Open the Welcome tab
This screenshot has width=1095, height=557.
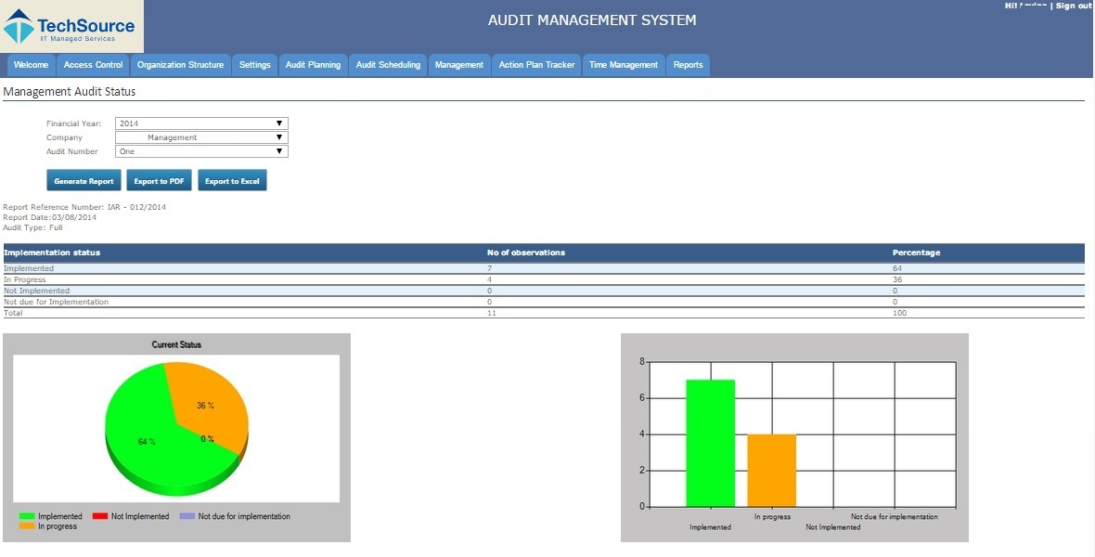click(x=31, y=65)
